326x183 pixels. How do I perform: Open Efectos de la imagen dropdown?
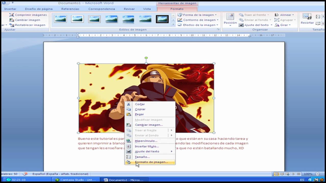point(198,25)
